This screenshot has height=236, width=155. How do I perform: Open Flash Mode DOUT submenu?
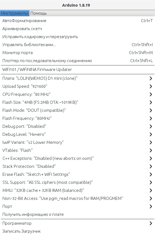(x=77, y=110)
